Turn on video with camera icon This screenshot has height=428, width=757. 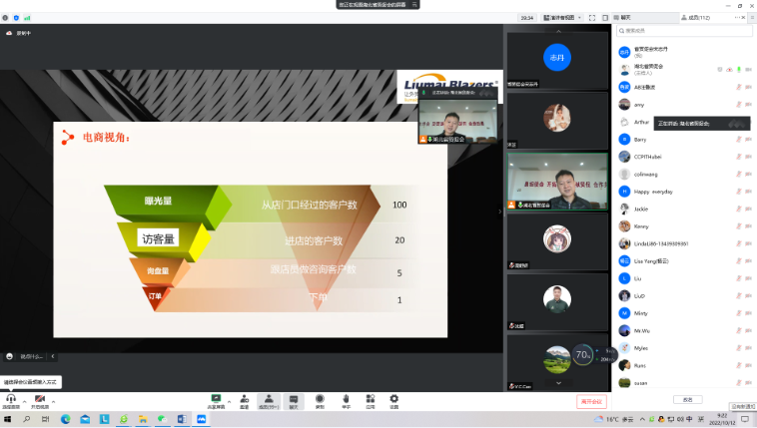pyautogui.click(x=40, y=399)
